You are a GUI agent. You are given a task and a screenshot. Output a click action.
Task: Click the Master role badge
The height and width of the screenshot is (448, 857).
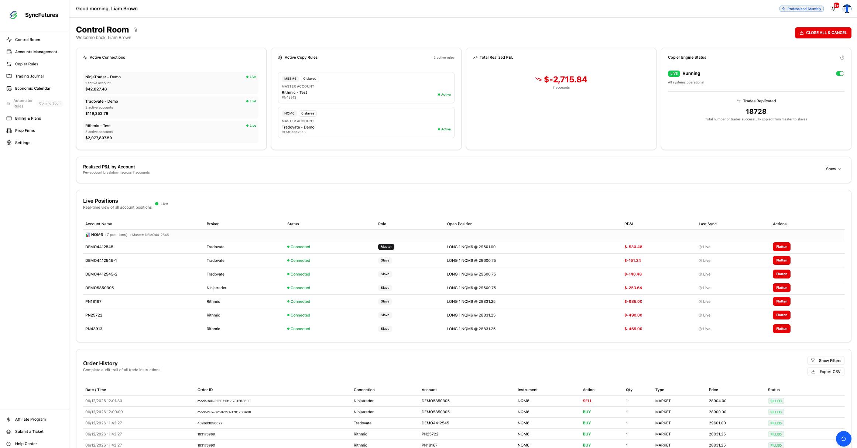pos(386,247)
